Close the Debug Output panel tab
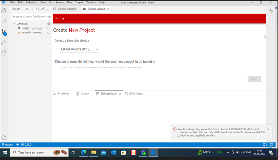 [x=120, y=94]
